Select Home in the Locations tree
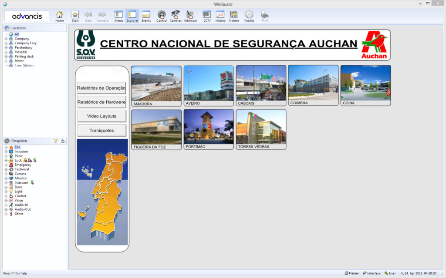 19,61
